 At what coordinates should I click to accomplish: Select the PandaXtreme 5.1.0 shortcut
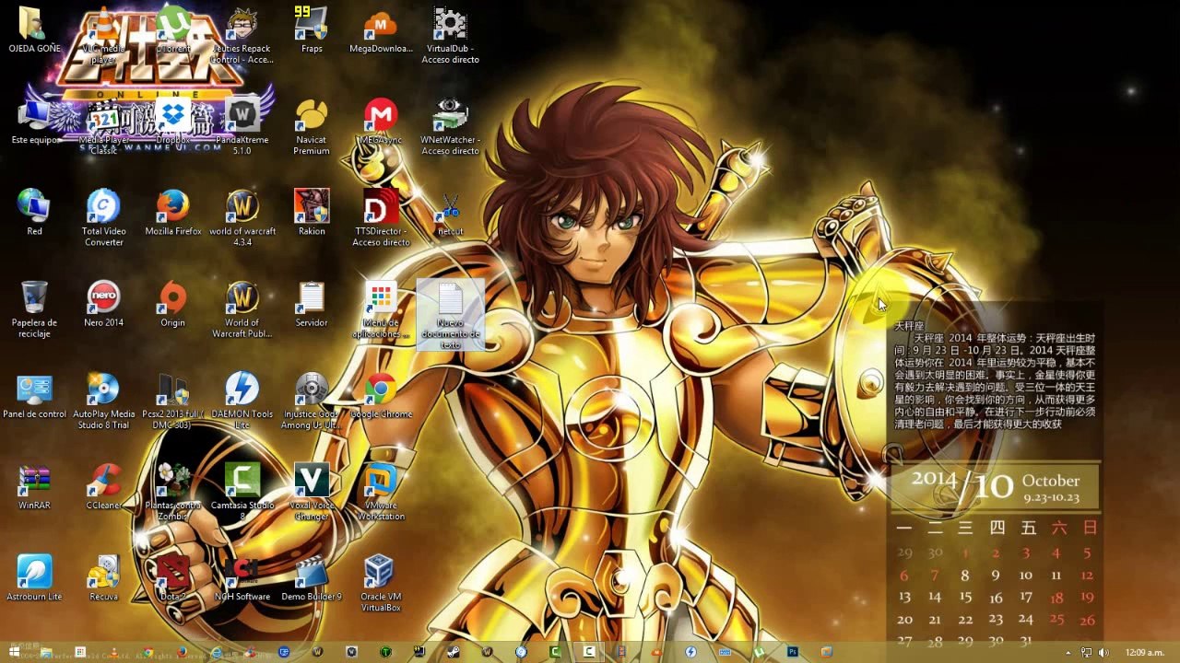tap(242, 128)
